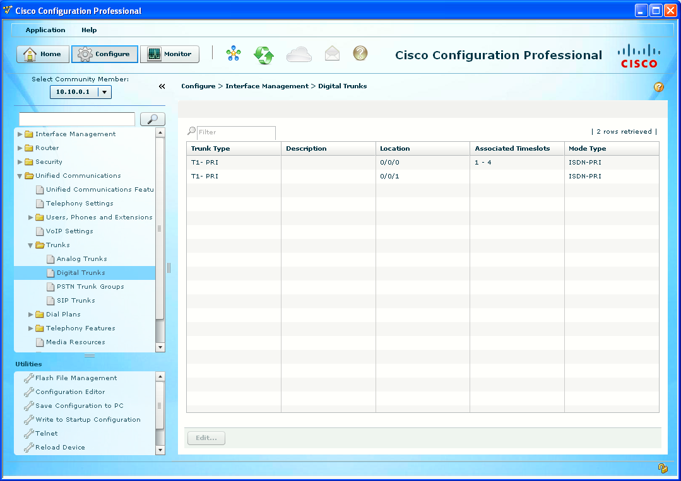Expand the Security folder

pyautogui.click(x=20, y=162)
